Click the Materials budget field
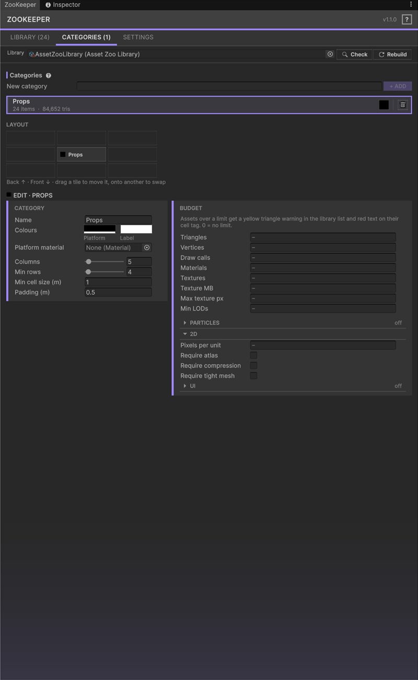 point(323,268)
